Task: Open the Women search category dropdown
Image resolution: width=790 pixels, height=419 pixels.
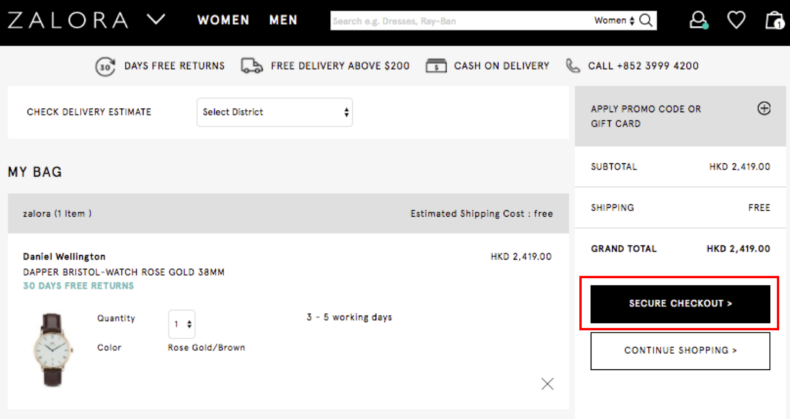Action: tap(614, 21)
